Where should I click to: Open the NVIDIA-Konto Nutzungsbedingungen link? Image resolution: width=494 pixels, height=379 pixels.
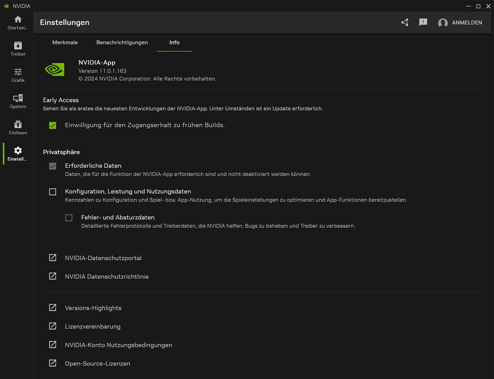point(118,345)
